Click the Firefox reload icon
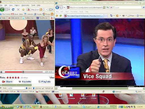This screenshot has height=109, width=145. 13,9
